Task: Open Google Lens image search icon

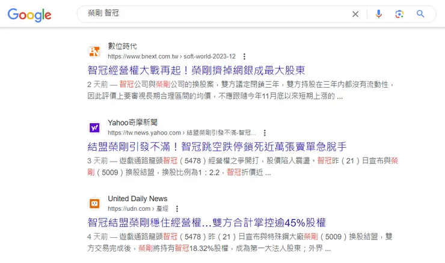Action: [x=399, y=14]
